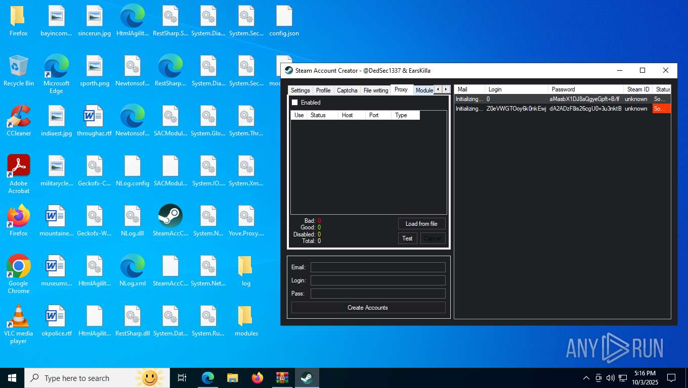This screenshot has height=388, width=688.
Task: Launch the CCleaner desktop shortcut
Action: tap(19, 121)
